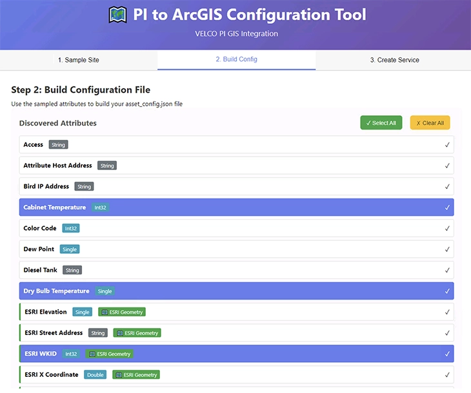This screenshot has width=471, height=393.
Task: Click the ESRI Geometry badge on ESRI WKID
Action: (x=109, y=354)
